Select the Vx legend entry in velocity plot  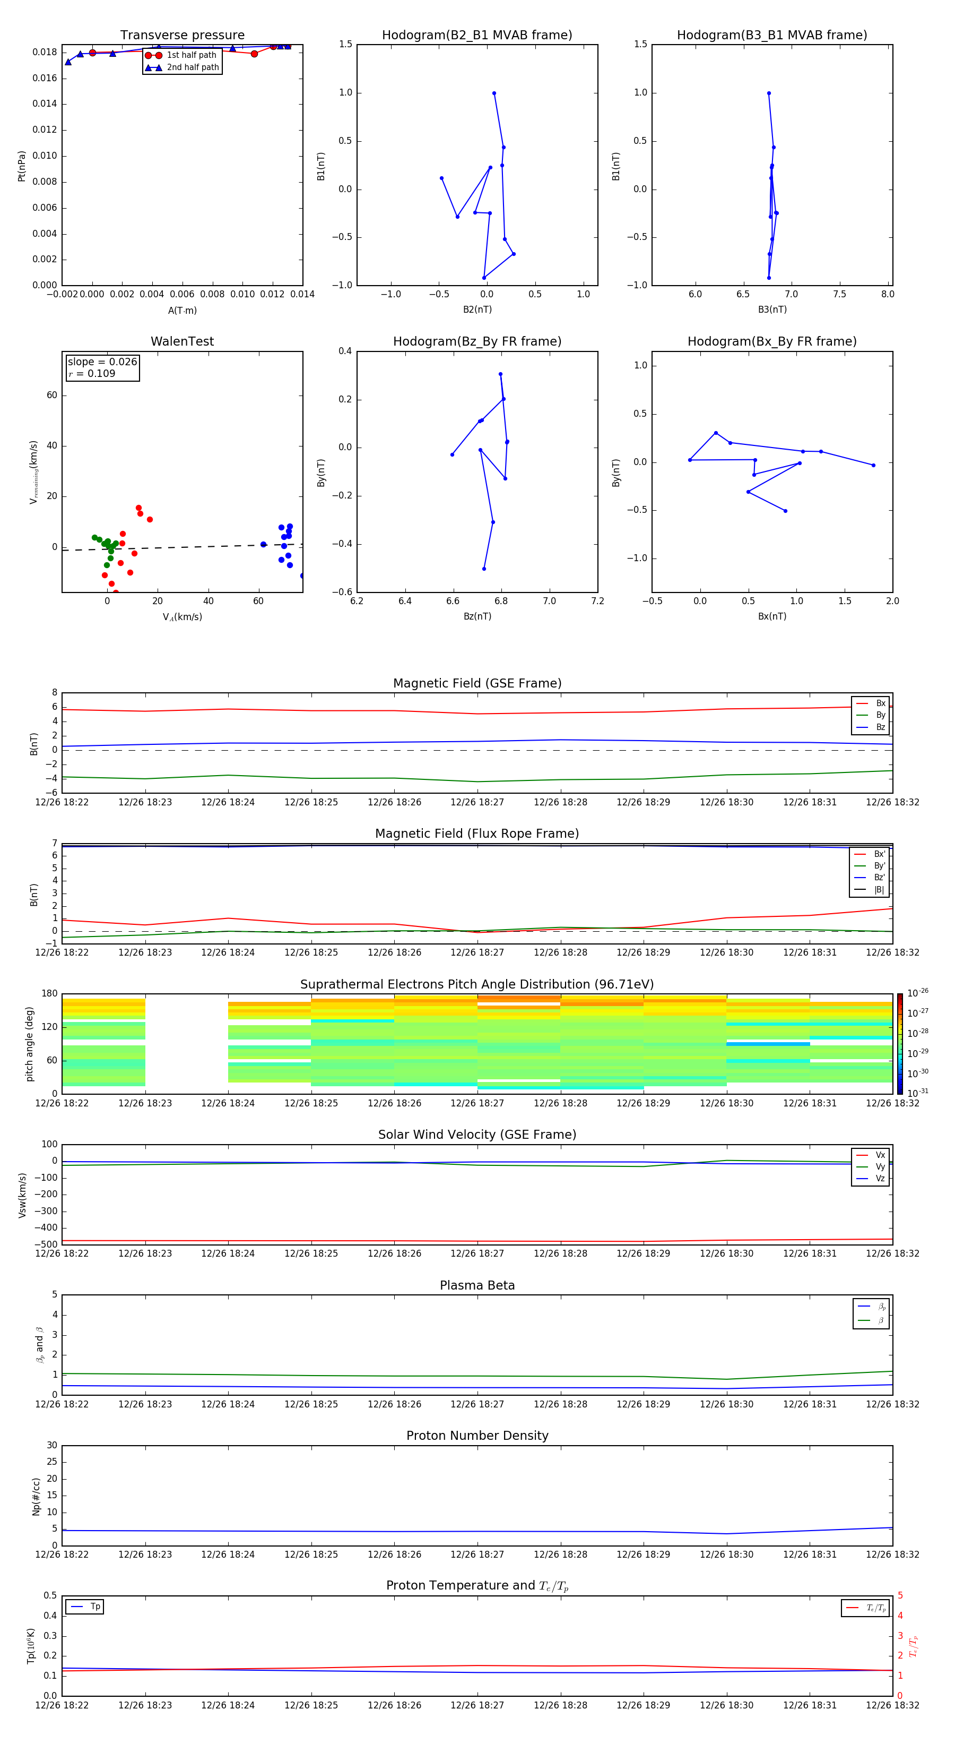tap(871, 1155)
